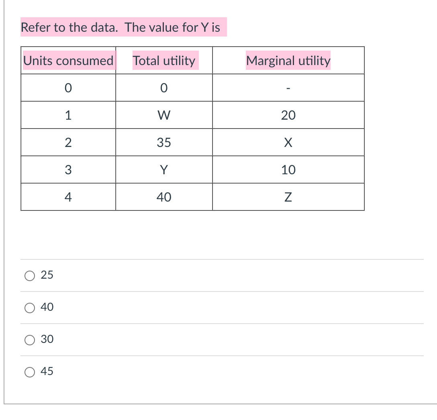Screen dimensions: 437x420
Task: Click the cell showing 35 total utility
Action: (164, 142)
